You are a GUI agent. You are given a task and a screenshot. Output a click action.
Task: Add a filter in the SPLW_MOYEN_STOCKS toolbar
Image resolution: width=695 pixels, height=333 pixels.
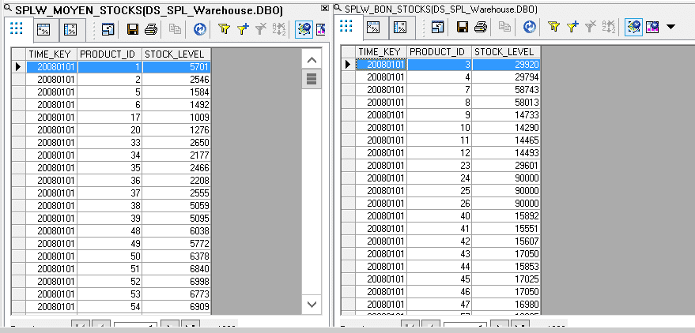coord(243,29)
